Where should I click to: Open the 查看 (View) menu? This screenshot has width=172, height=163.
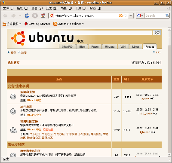click(x=37, y=9)
